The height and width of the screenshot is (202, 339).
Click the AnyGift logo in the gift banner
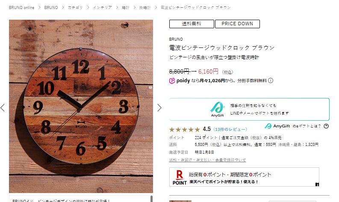(217, 109)
